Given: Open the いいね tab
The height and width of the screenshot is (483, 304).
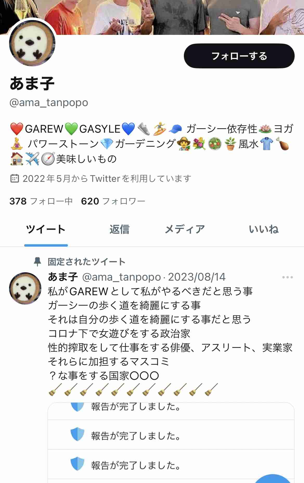Looking at the screenshot, I should 264,229.
